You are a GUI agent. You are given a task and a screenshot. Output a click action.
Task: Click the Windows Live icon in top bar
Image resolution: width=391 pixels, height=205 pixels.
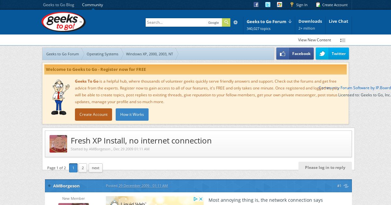tap(280, 5)
